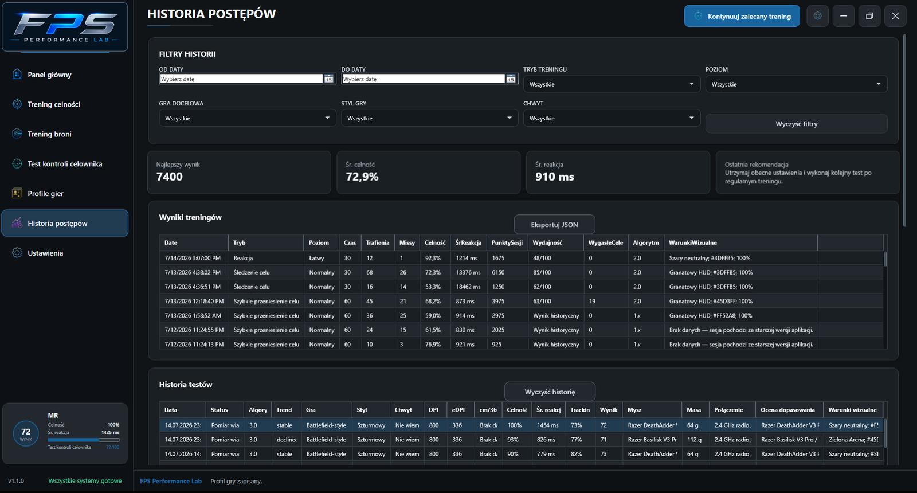Switch to Trening broni page
Viewport: 917px width, 493px height.
(65, 134)
